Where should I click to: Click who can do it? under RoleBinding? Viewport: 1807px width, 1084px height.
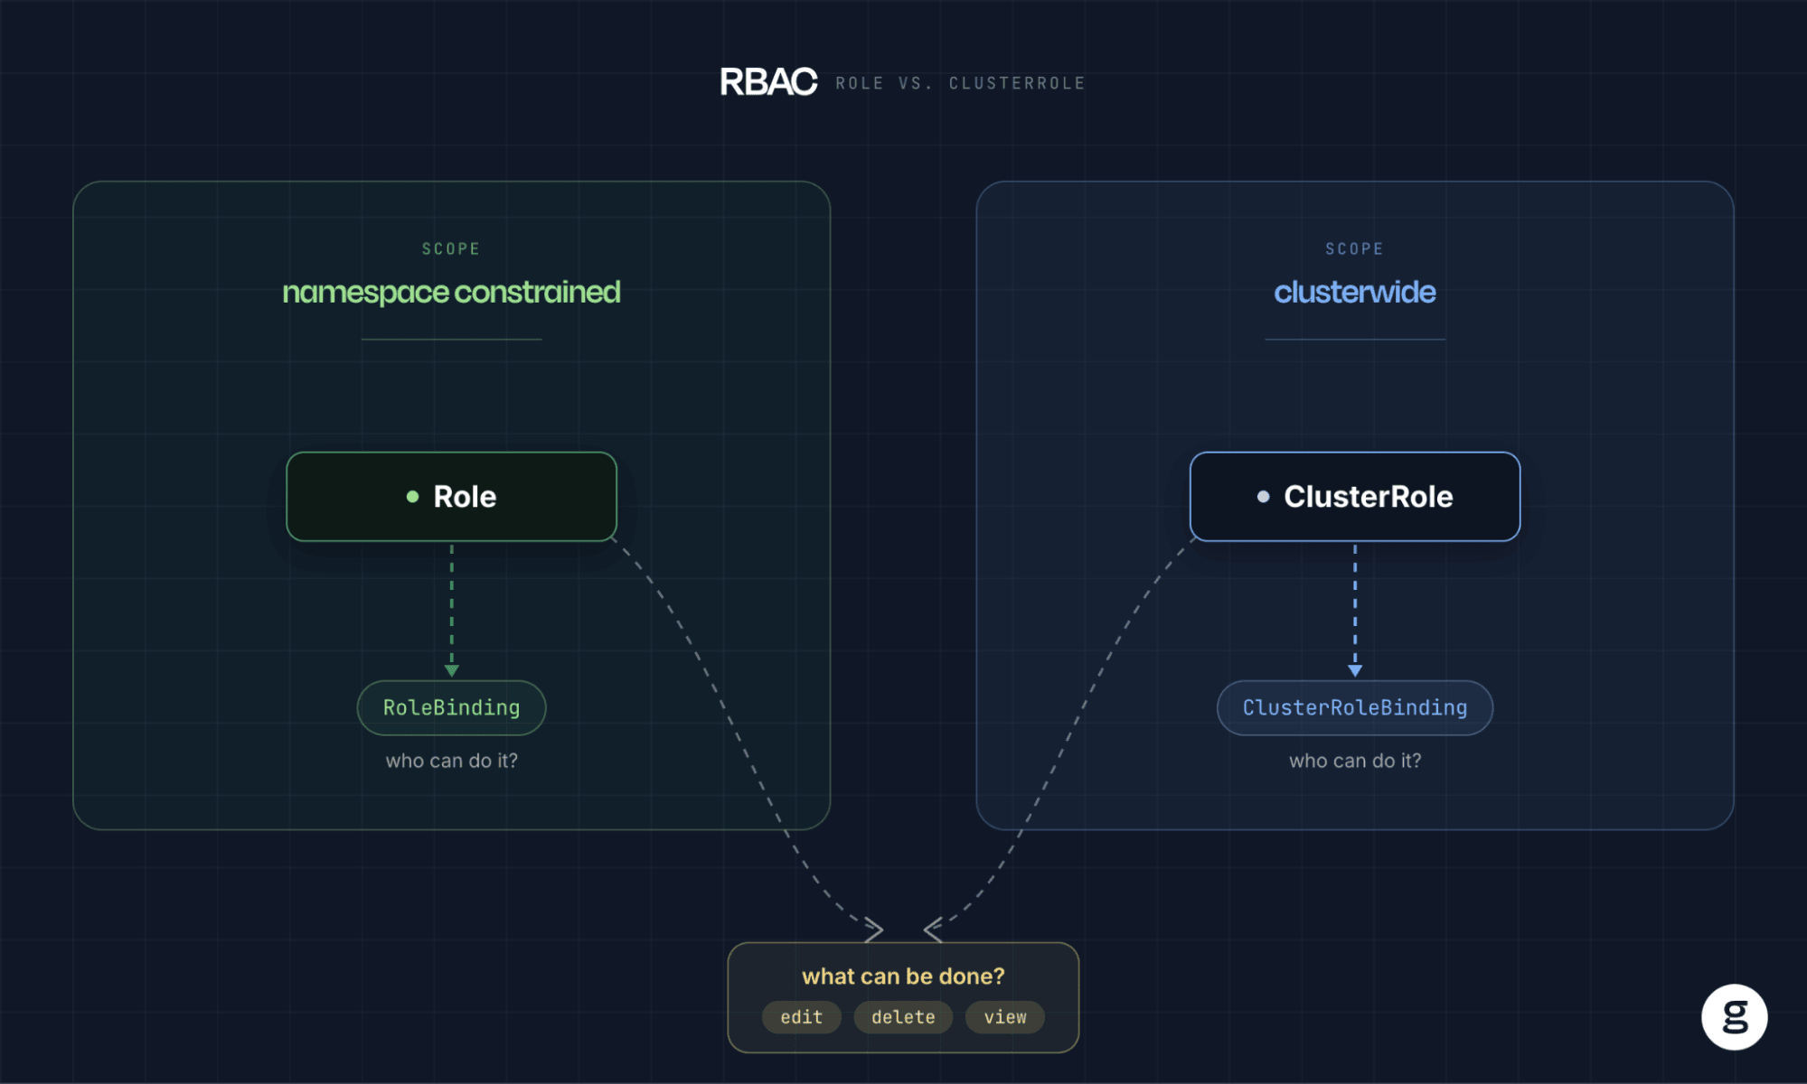coord(452,761)
